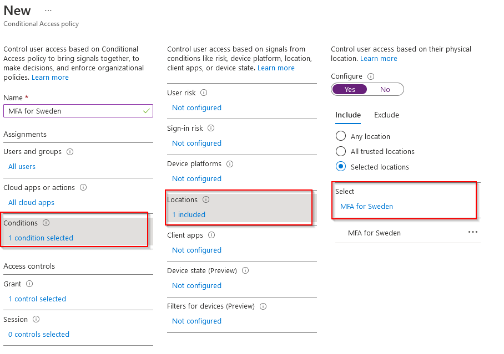Open ellipsis menu for MFA for Sweden location
This screenshot has width=504, height=354.
pos(472,233)
